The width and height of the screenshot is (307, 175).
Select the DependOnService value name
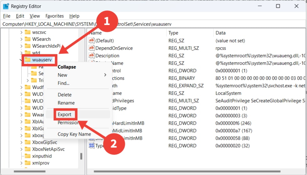click(x=114, y=48)
